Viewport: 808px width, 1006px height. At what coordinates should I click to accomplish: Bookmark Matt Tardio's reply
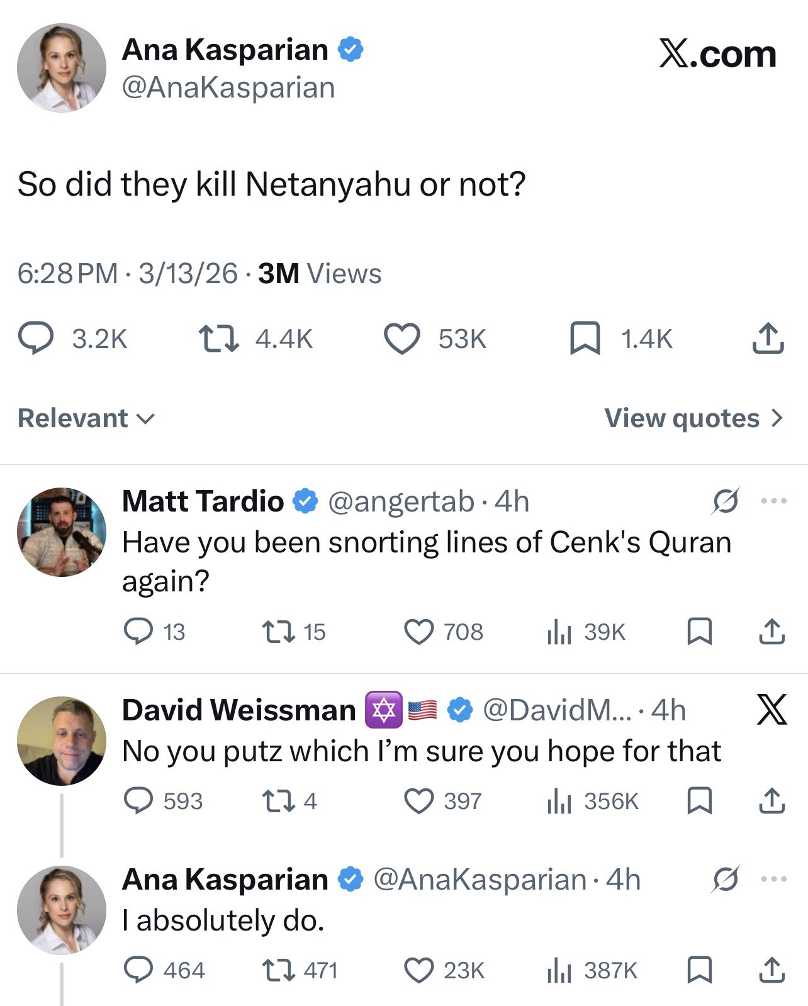tap(699, 632)
